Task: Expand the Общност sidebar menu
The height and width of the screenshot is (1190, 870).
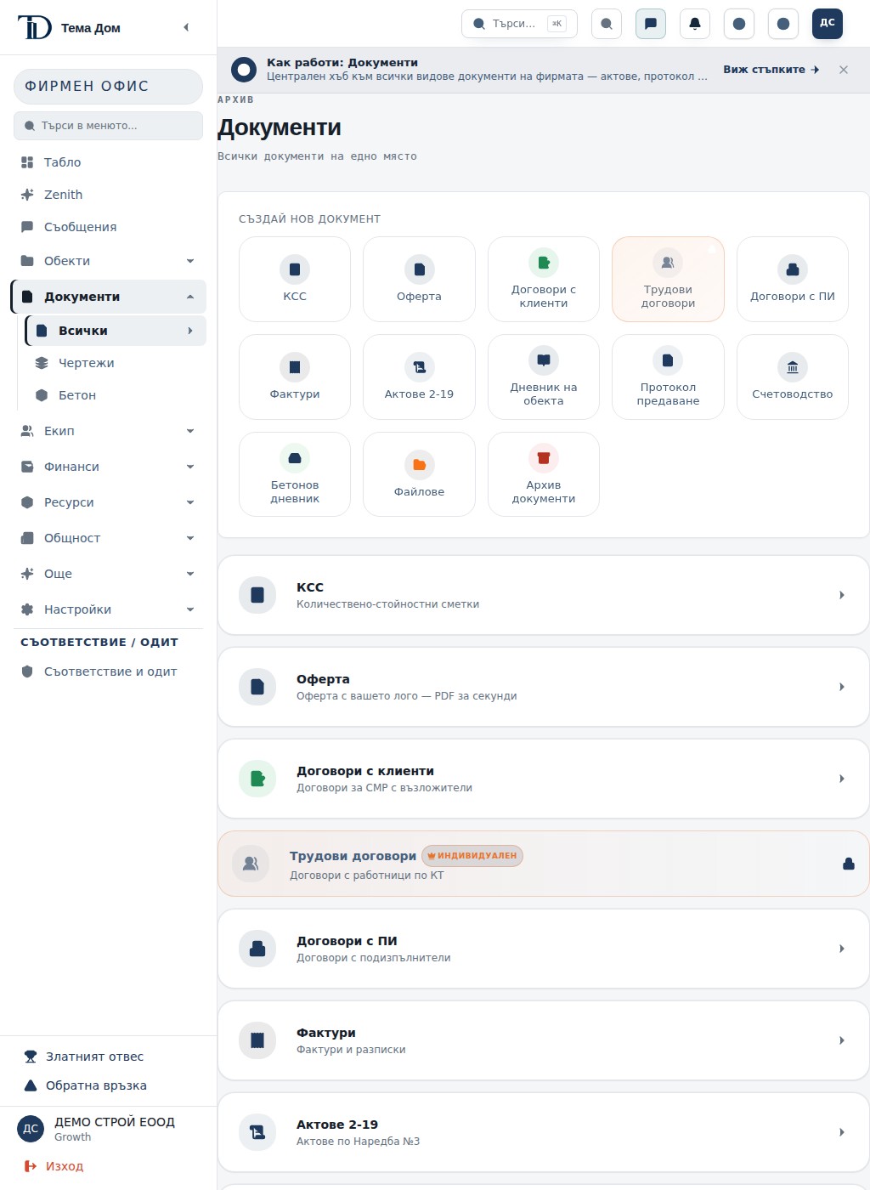Action: click(x=108, y=538)
